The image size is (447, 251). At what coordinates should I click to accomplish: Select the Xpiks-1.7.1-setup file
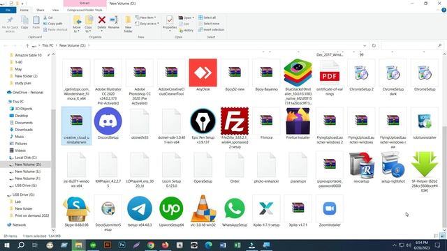point(266,208)
